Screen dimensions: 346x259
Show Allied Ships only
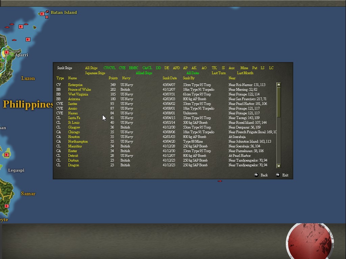pos(144,73)
